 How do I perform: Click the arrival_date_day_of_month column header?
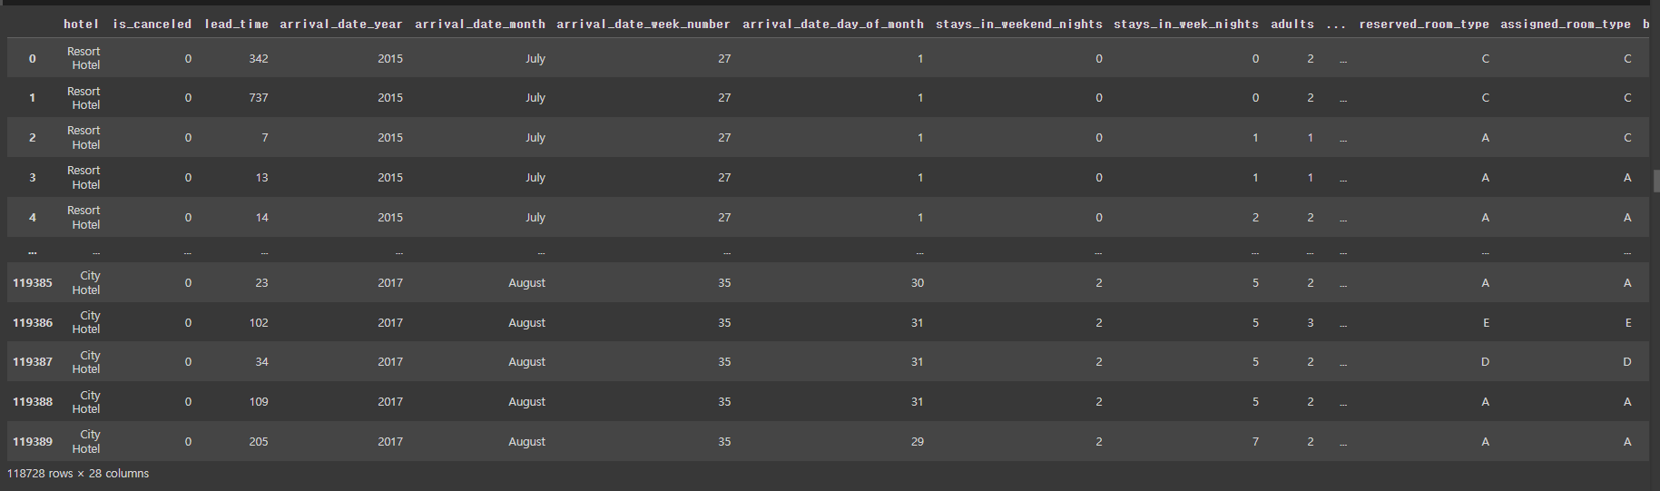pos(833,25)
